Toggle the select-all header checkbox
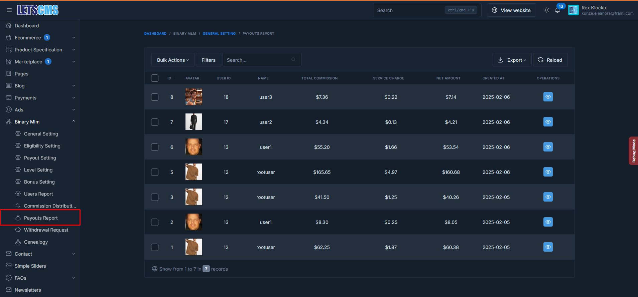The image size is (638, 297). pyautogui.click(x=155, y=78)
